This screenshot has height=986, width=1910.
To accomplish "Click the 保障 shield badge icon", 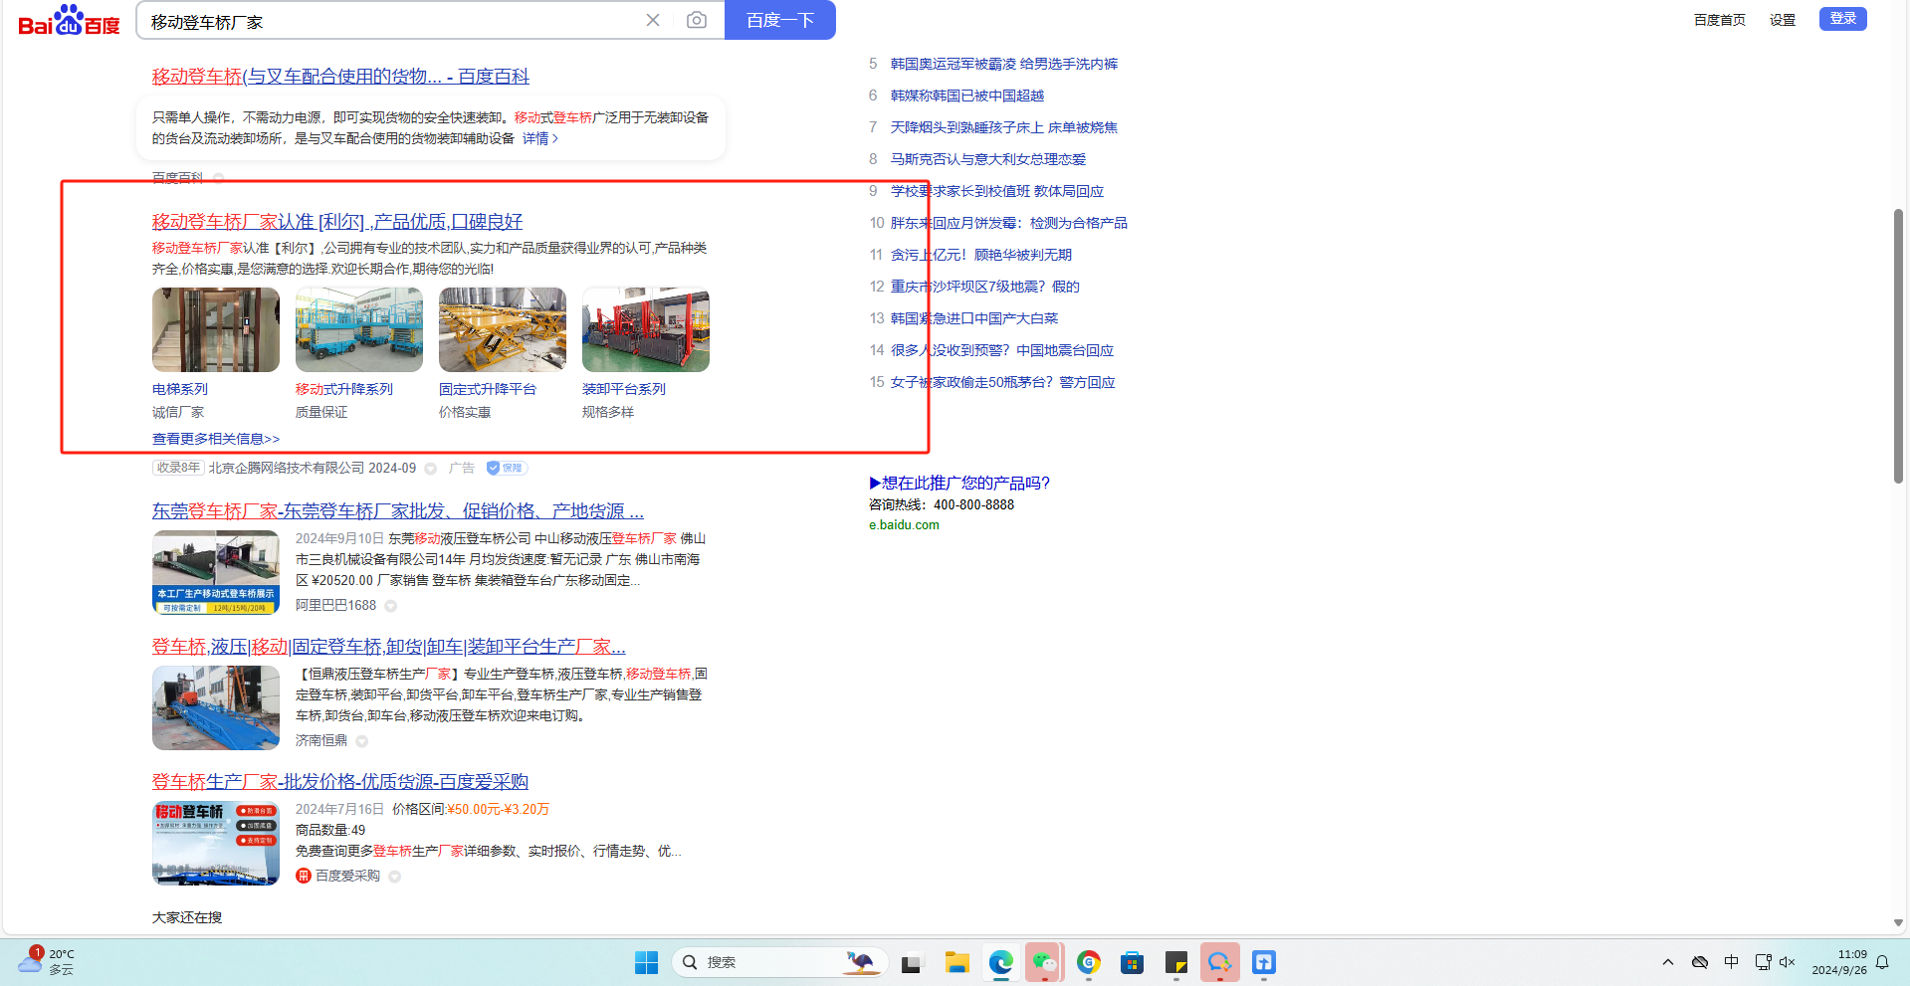I will (507, 468).
